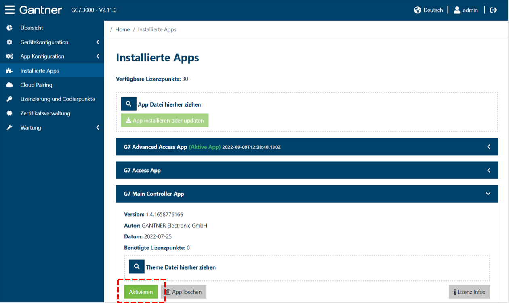Click Installierte Apps breadcrumb text
509x303 pixels.
point(157,29)
